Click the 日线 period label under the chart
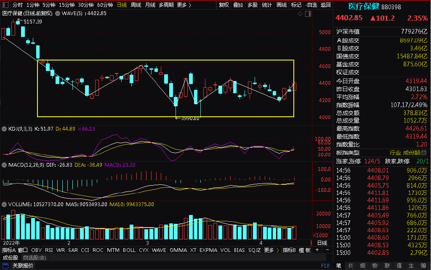The image size is (431, 270). (x=322, y=243)
